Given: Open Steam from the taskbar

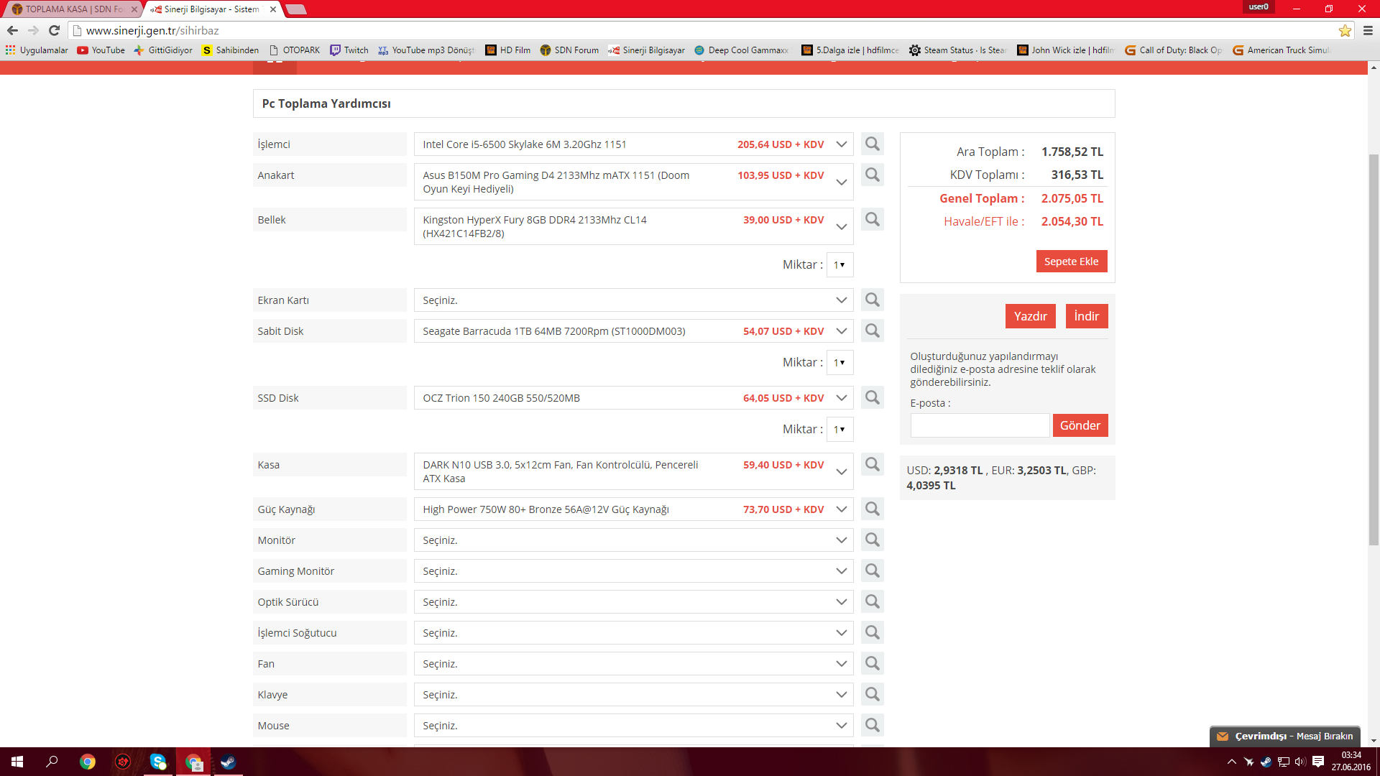Looking at the screenshot, I should click(x=228, y=762).
